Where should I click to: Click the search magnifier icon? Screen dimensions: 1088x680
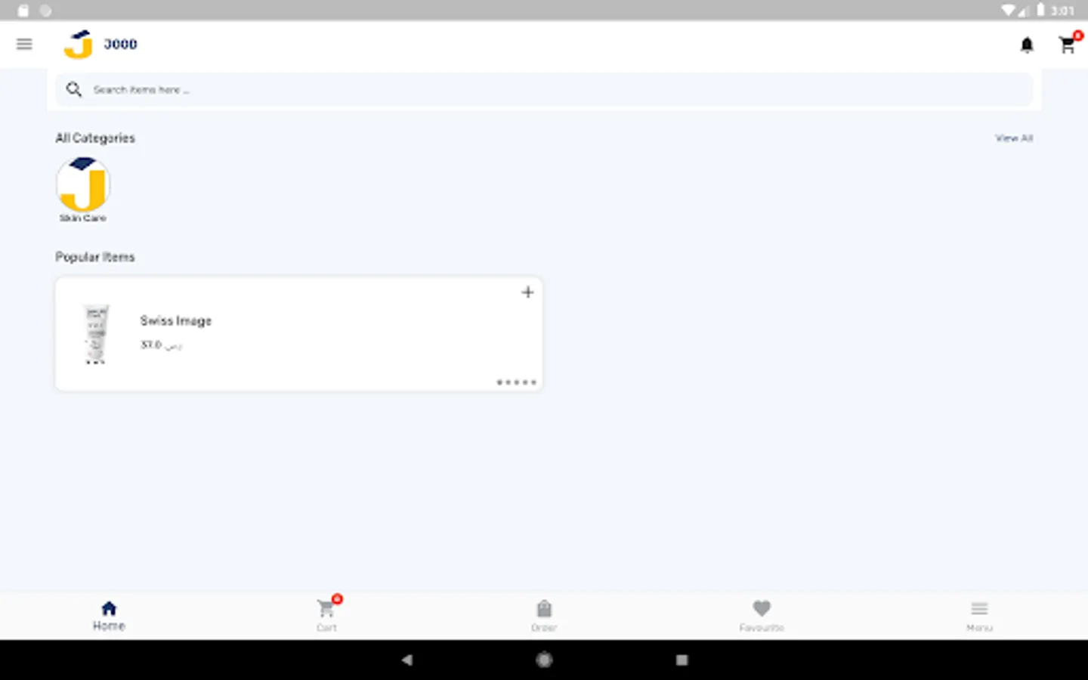(73, 89)
